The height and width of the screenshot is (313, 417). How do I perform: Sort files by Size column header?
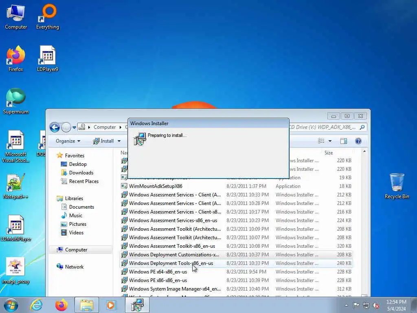[x=329, y=152]
